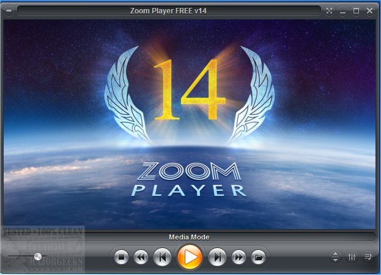The width and height of the screenshot is (381, 275).
Task: Skip to the next track
Action: [218, 257]
